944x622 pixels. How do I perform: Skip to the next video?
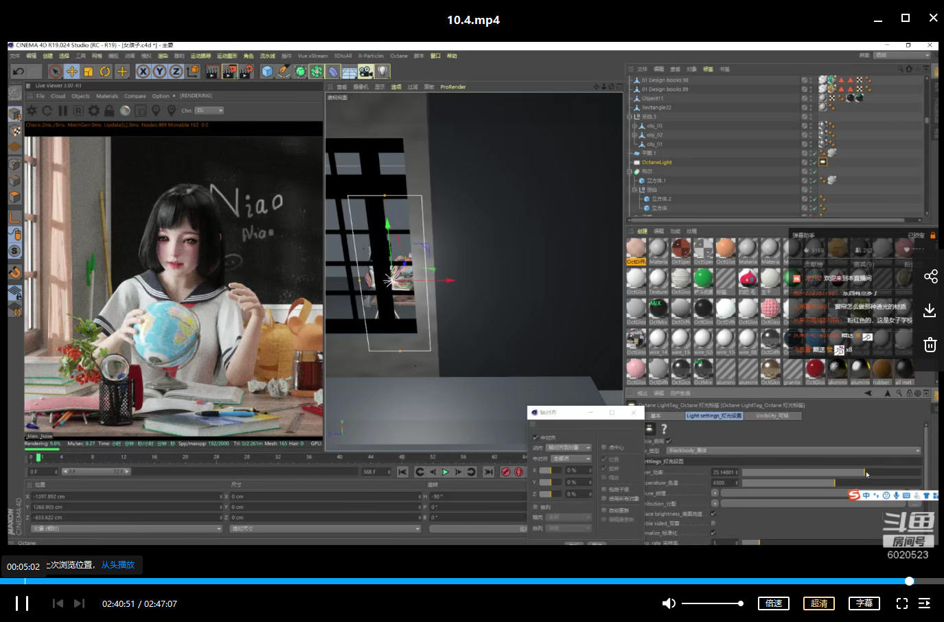pyautogui.click(x=80, y=603)
